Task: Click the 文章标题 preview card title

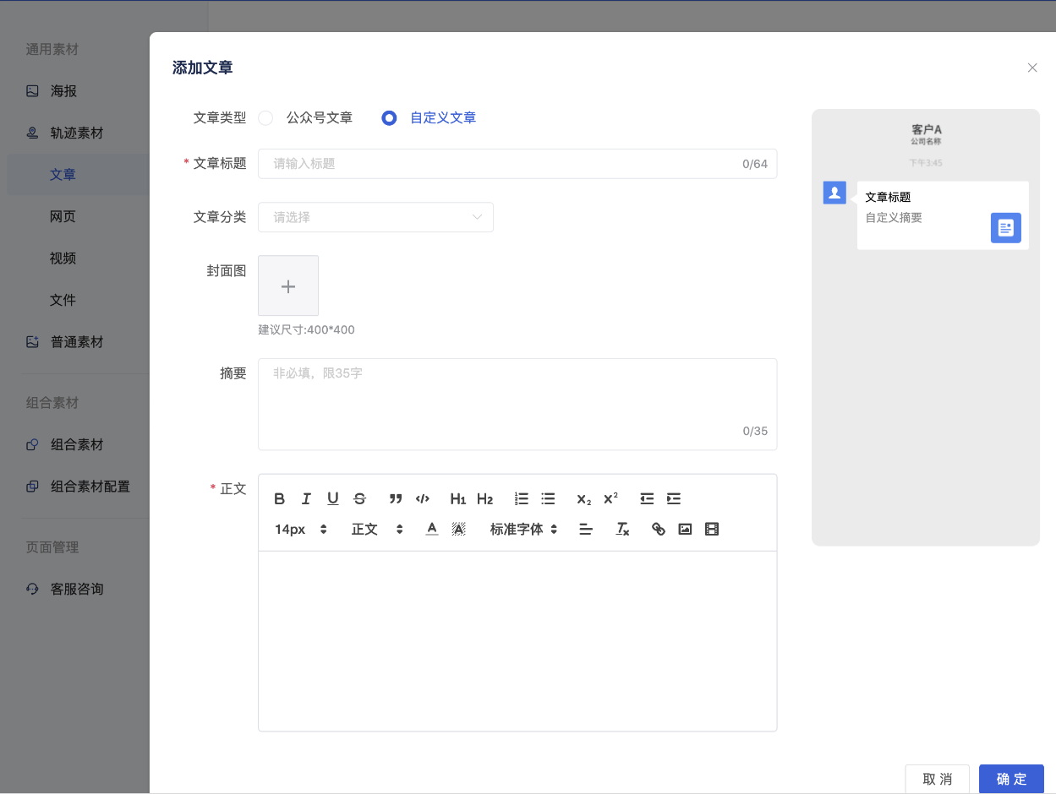Action: tap(888, 197)
